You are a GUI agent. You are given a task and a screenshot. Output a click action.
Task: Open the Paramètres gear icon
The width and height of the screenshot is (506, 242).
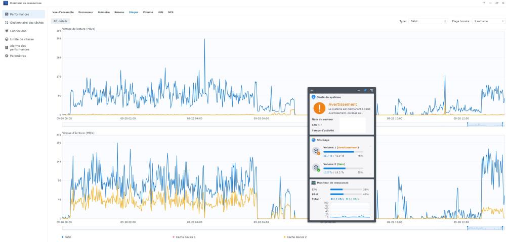pyautogui.click(x=7, y=56)
